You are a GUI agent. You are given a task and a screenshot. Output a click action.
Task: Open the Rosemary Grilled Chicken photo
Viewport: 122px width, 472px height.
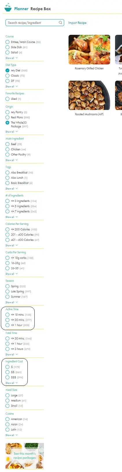click(89, 50)
